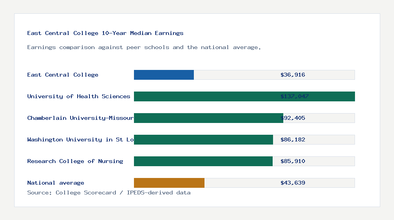Click the $92,405 value
Viewport: 394px width, 220px height.
293,118
